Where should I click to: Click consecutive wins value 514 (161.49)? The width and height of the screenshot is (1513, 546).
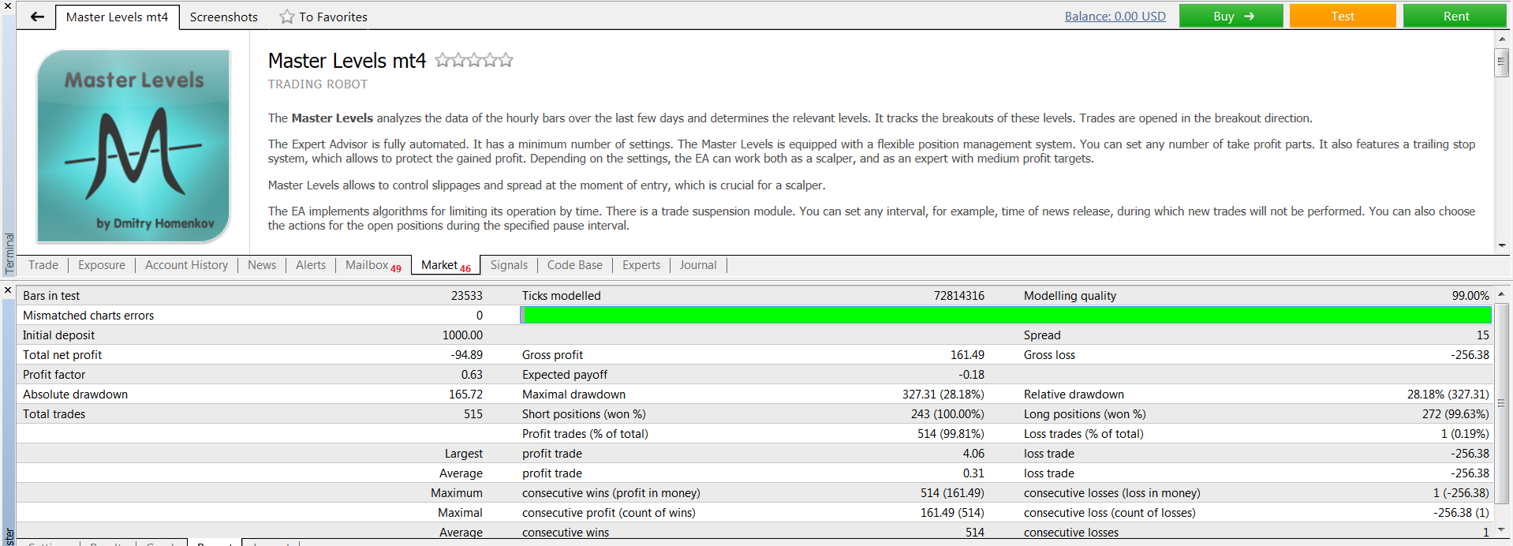[952, 493]
